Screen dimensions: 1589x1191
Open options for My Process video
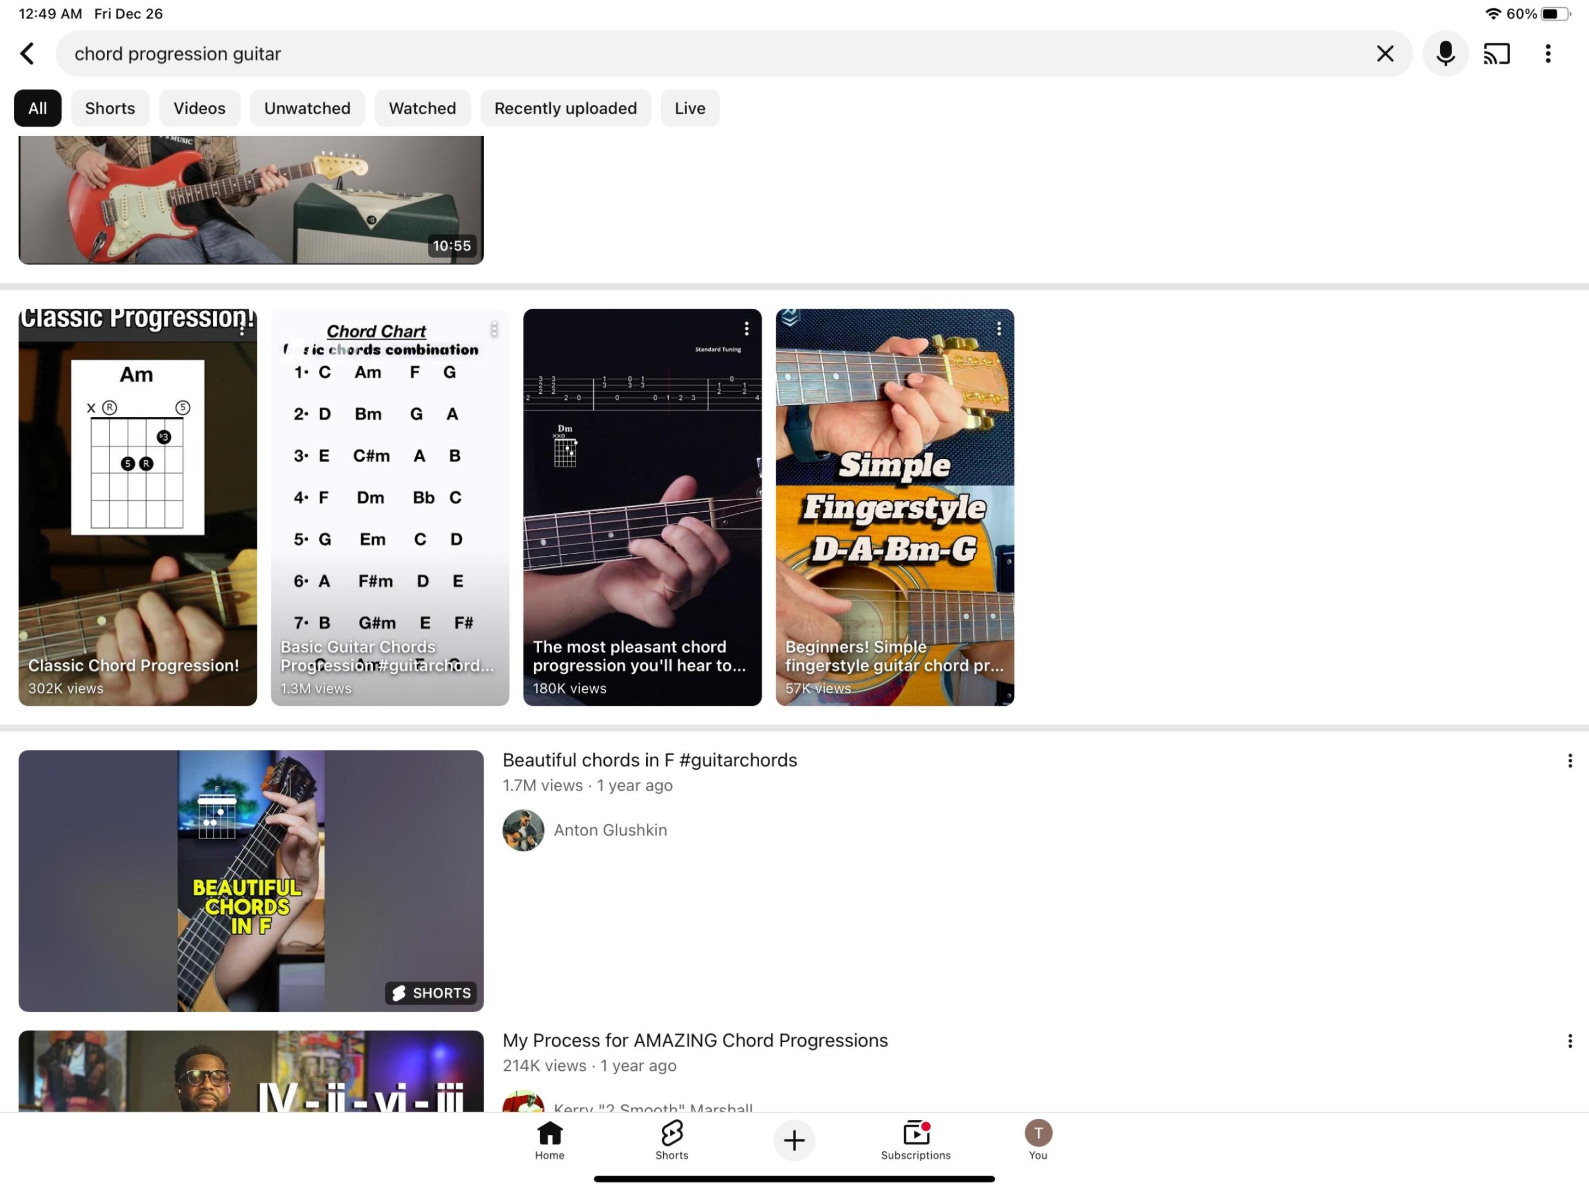(x=1570, y=1041)
